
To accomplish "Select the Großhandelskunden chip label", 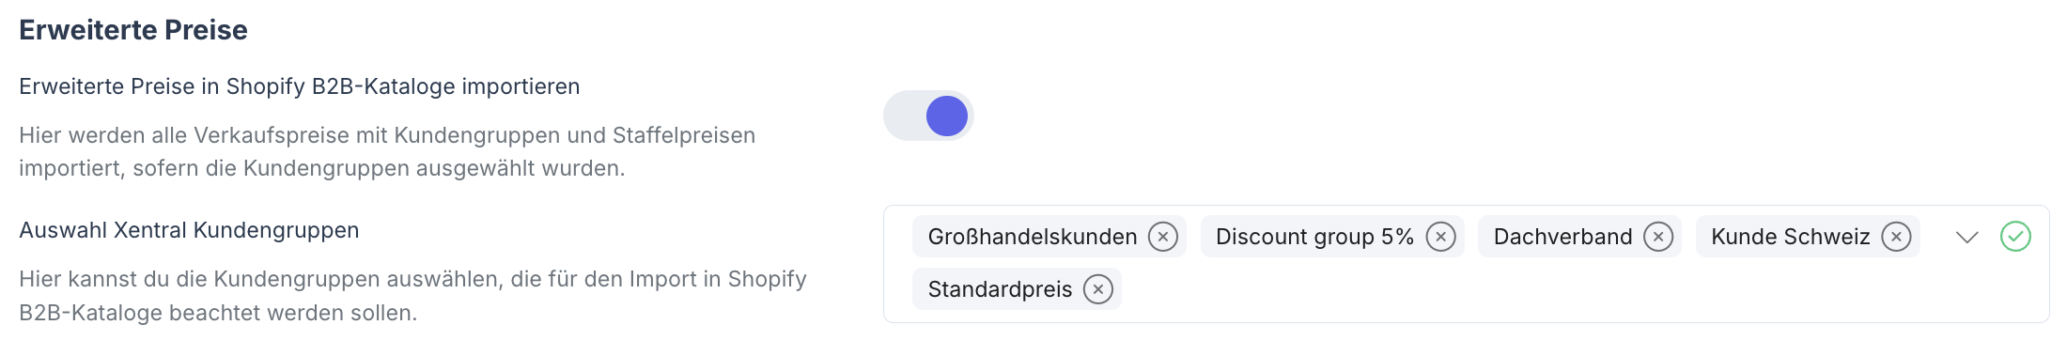I will click(x=1033, y=237).
